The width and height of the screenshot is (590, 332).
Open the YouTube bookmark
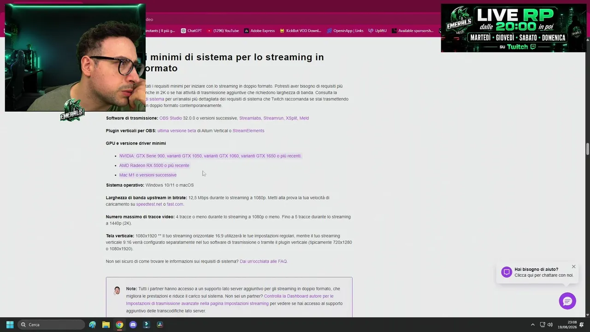point(223,31)
